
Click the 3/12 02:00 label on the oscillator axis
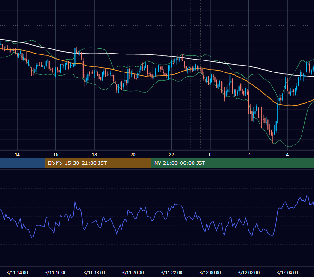248,272
